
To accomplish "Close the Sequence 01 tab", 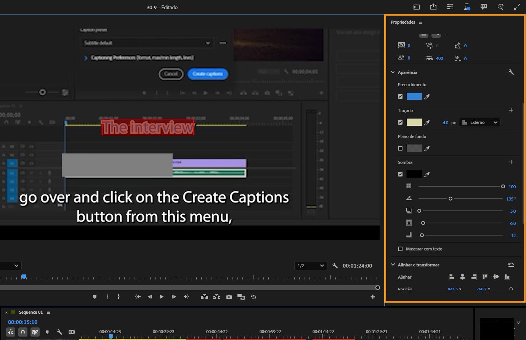I will pos(6,313).
